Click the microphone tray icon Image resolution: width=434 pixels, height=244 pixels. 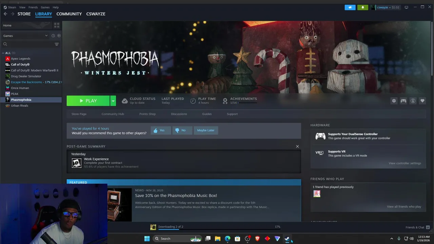pyautogui.click(x=399, y=239)
